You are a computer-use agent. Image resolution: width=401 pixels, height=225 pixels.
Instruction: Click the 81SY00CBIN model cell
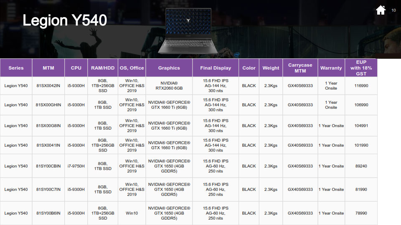tap(48, 166)
